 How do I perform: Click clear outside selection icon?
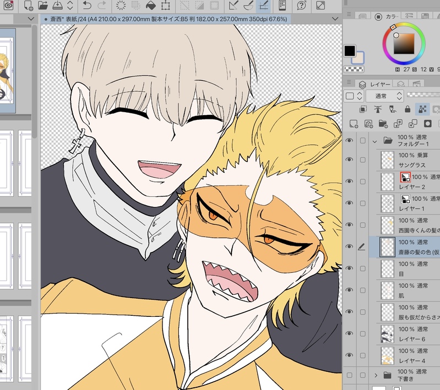[136, 6]
